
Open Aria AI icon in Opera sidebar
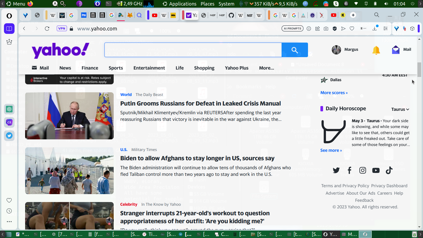[9, 42]
